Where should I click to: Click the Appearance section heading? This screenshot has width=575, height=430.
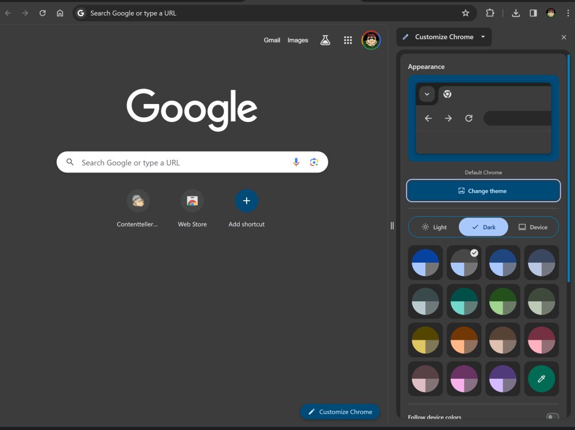[426, 67]
